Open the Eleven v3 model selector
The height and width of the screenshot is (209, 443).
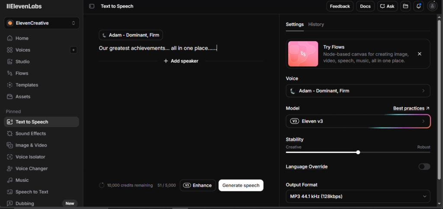click(358, 121)
